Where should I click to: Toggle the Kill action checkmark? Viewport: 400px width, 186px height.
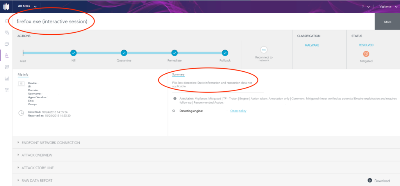point(73,53)
